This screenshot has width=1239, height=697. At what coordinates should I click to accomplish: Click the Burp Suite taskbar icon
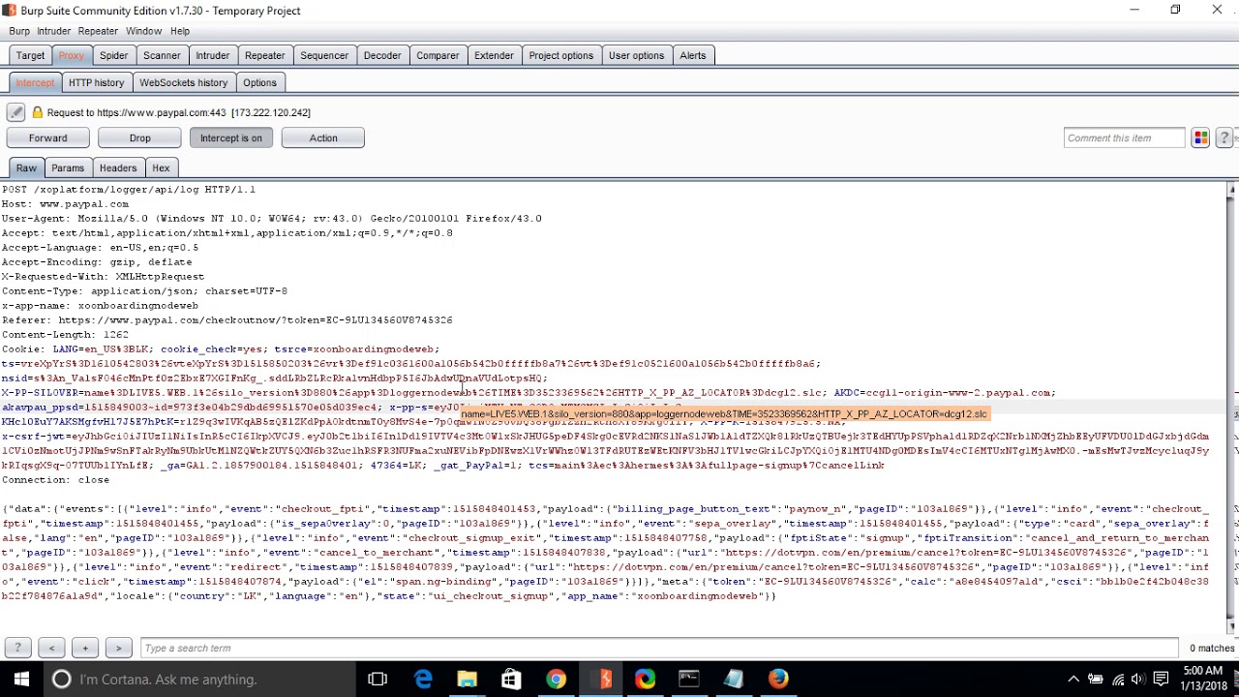600,679
